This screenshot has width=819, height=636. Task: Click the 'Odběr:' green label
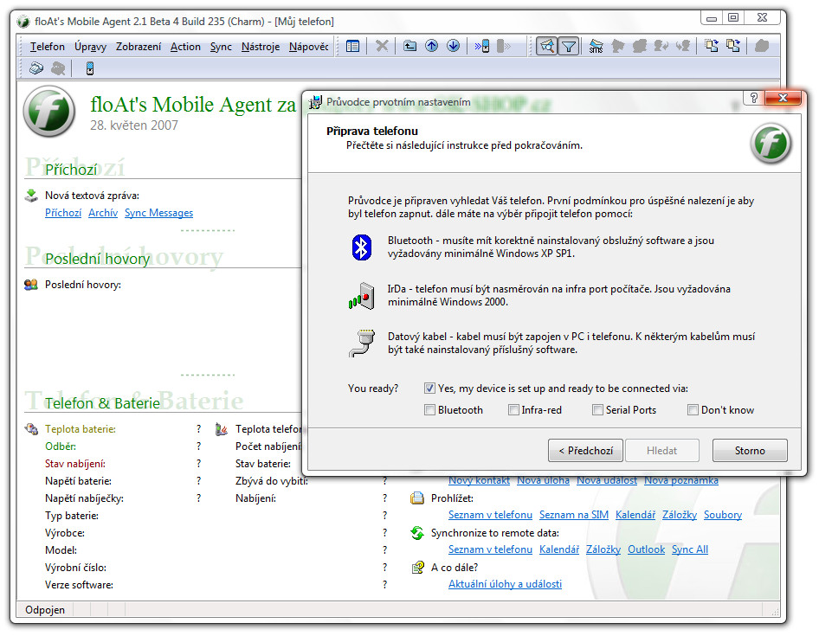[x=61, y=446]
